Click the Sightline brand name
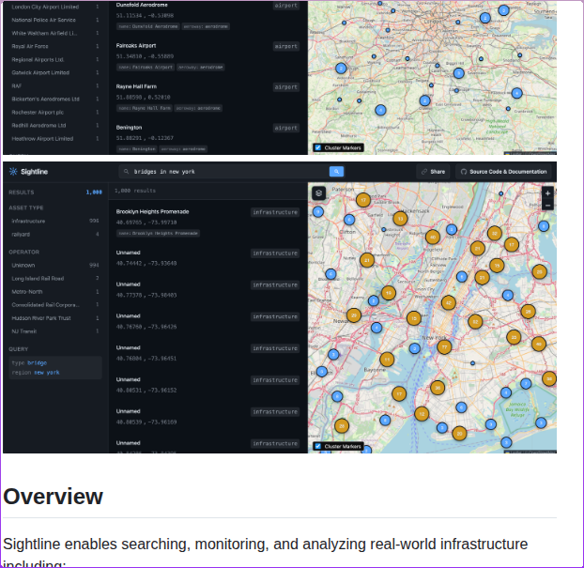The height and width of the screenshot is (568, 584). (x=34, y=172)
